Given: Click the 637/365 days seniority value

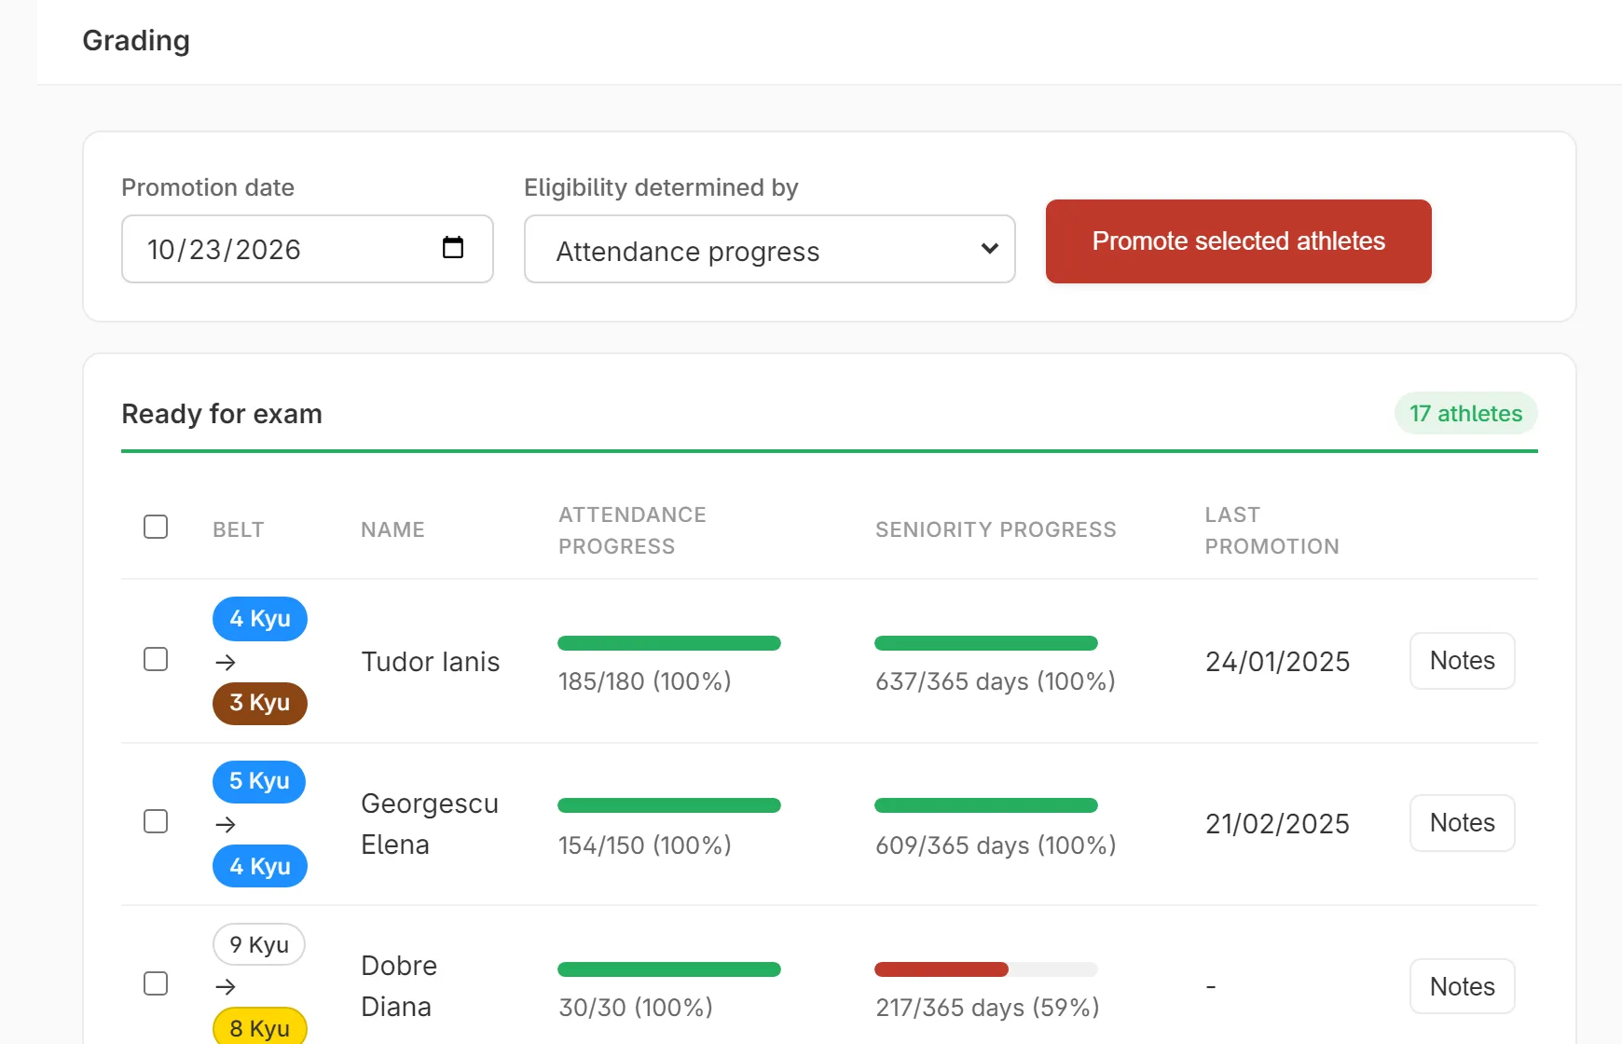Looking at the screenshot, I should tap(996, 681).
